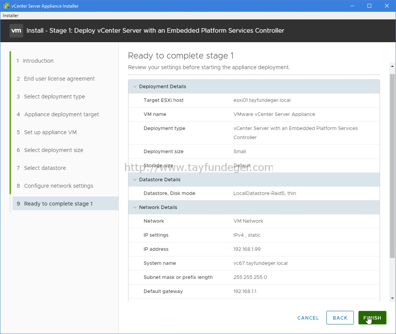
Task: Click the Ready to complete stage 1 heading
Action: click(x=181, y=56)
